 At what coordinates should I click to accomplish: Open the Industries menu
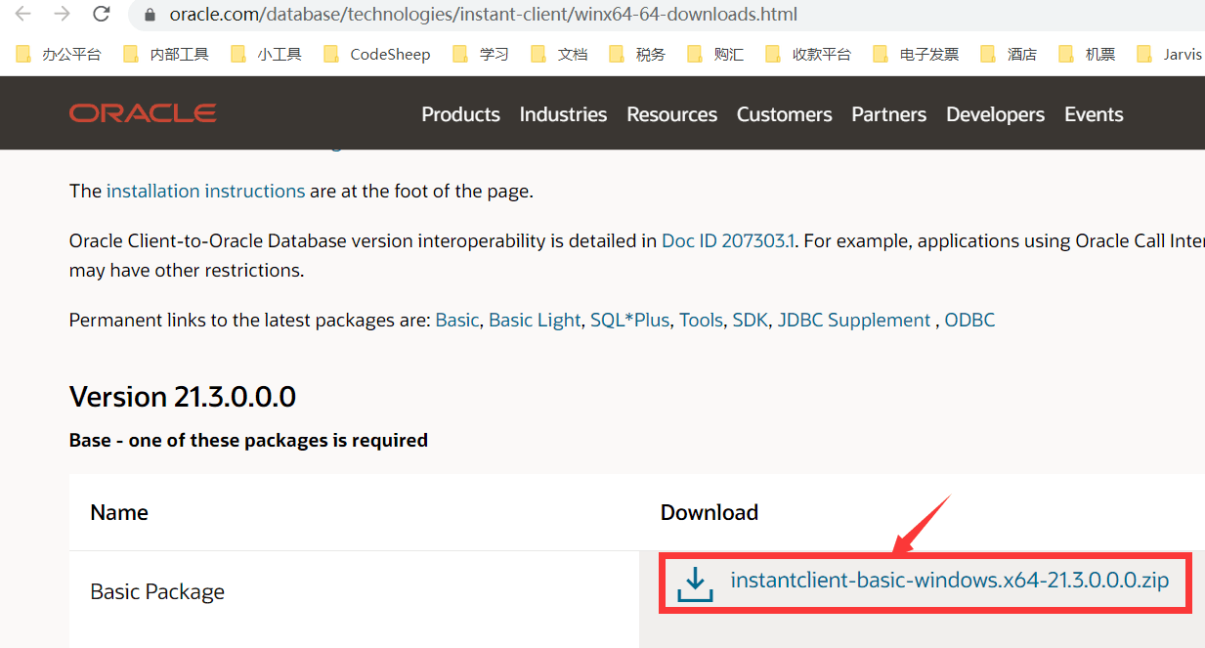click(563, 114)
